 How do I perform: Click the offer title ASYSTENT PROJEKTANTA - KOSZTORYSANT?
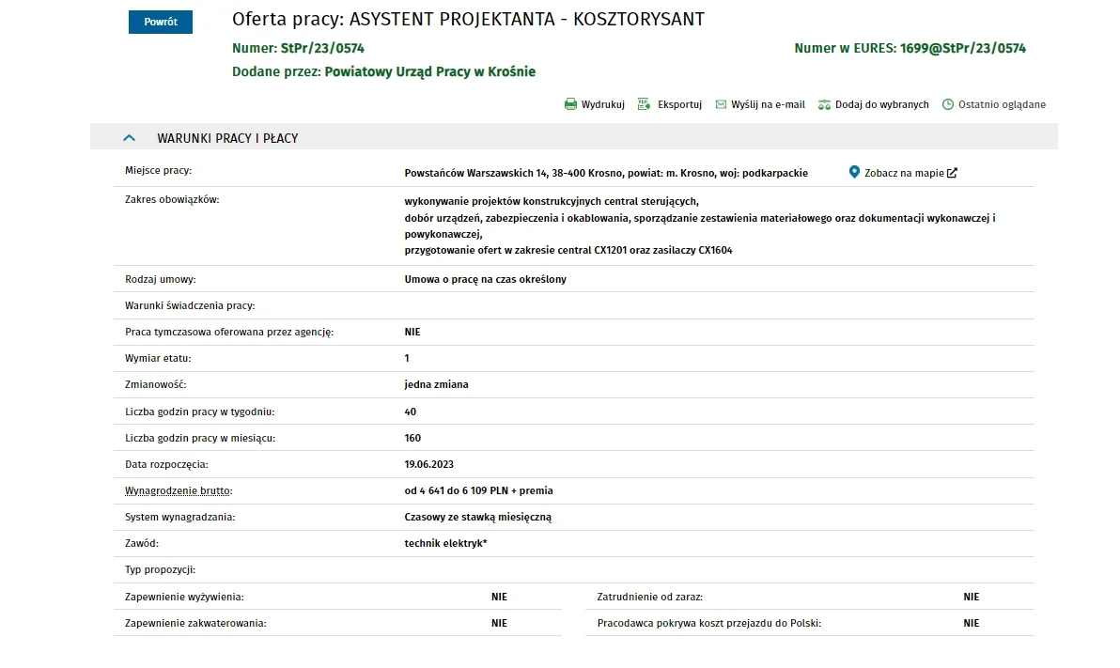pyautogui.click(x=526, y=20)
